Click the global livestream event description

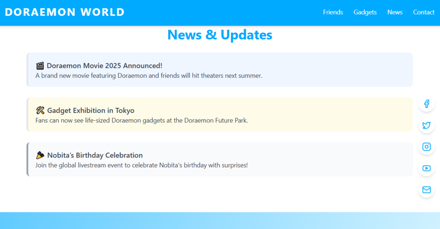(x=141, y=165)
